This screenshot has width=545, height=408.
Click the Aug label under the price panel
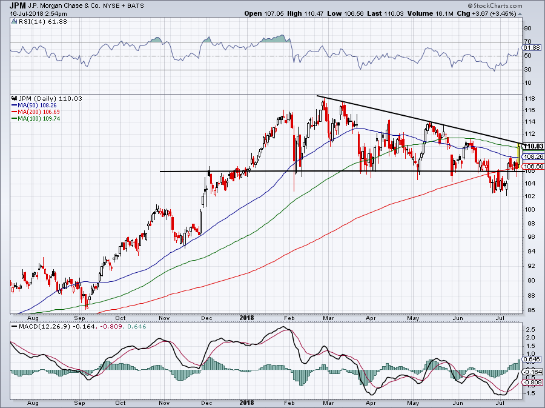click(x=33, y=318)
